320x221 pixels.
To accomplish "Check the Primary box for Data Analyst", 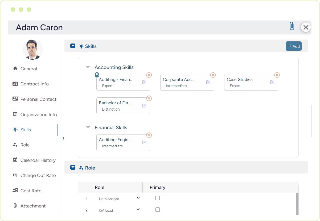I will (x=158, y=198).
